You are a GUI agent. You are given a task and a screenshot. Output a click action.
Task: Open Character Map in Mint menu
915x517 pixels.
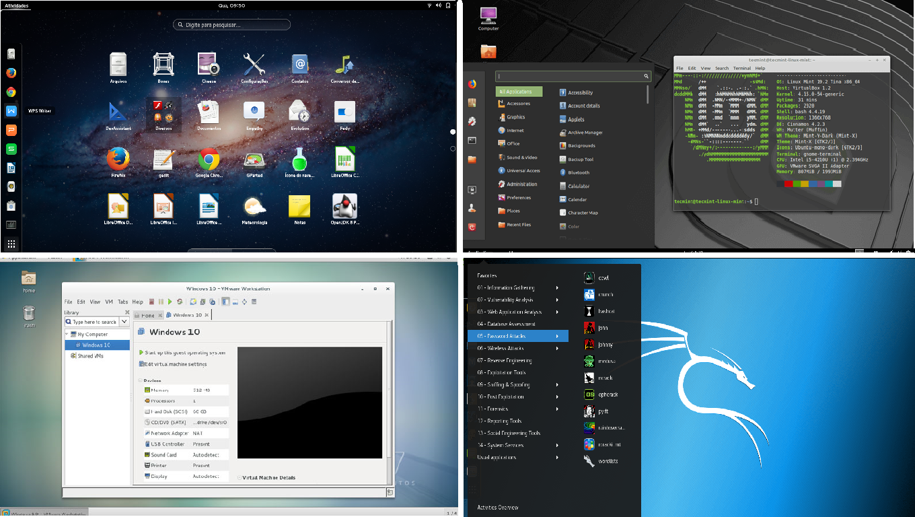(579, 213)
